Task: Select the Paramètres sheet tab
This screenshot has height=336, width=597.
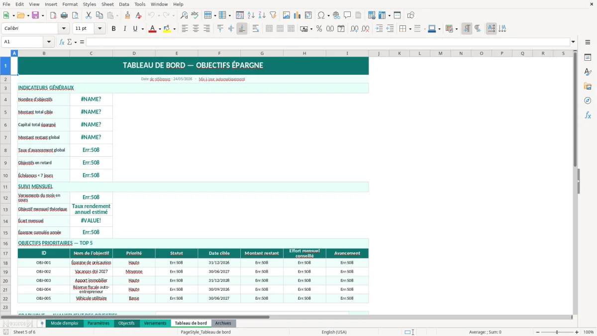Action: coord(98,324)
